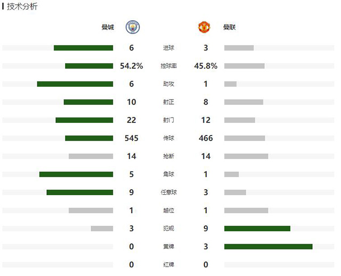Click the 控球率 stat label
This screenshot has height=276, width=341.
click(168, 66)
